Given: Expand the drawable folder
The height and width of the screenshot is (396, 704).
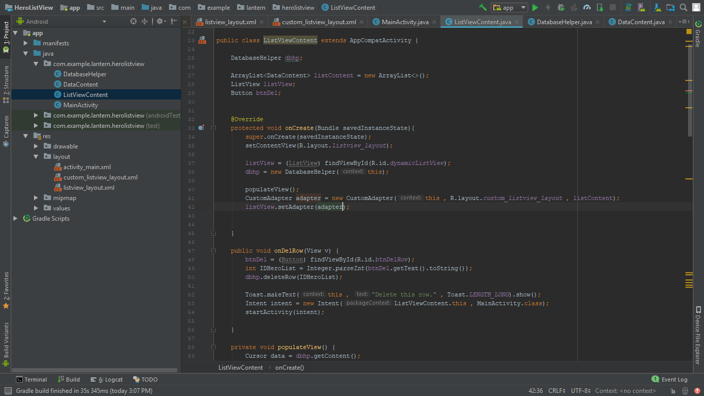Looking at the screenshot, I should coord(36,146).
